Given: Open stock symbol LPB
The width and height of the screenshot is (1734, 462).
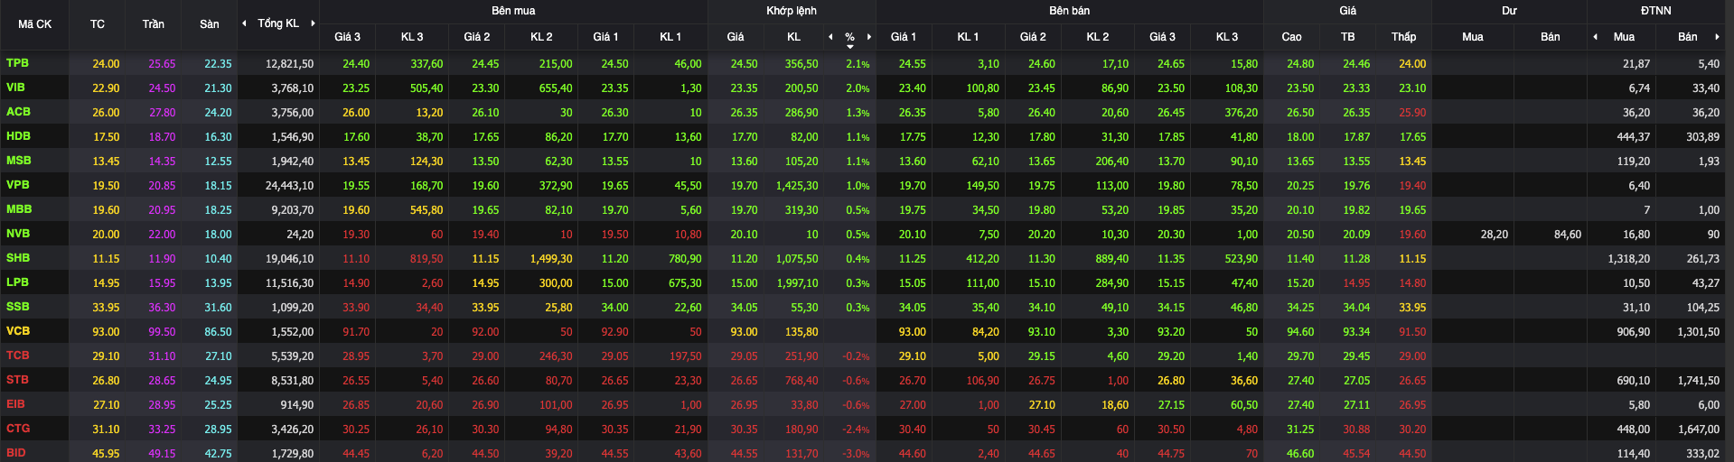Looking at the screenshot, I should [17, 282].
